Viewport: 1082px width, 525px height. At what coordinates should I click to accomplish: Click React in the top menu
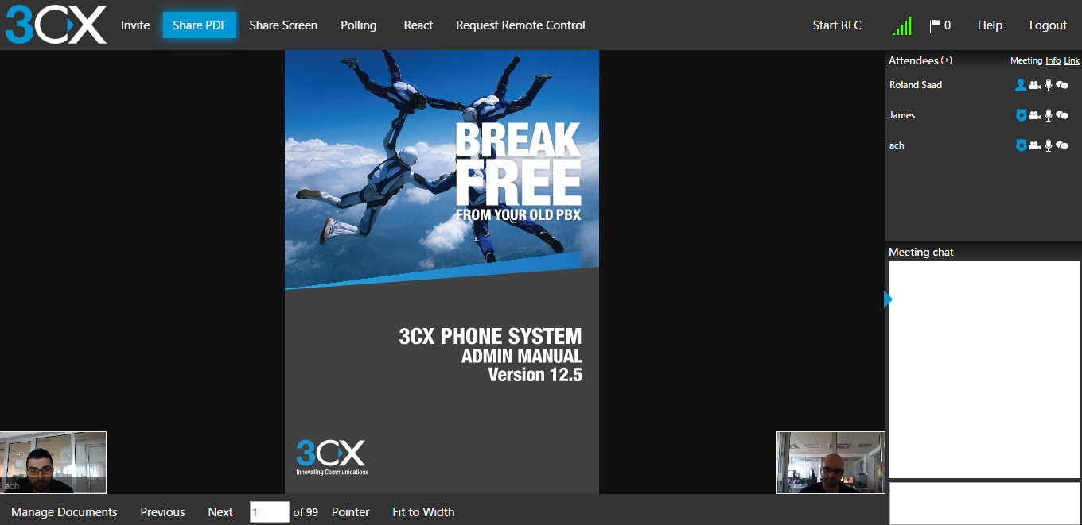point(418,25)
